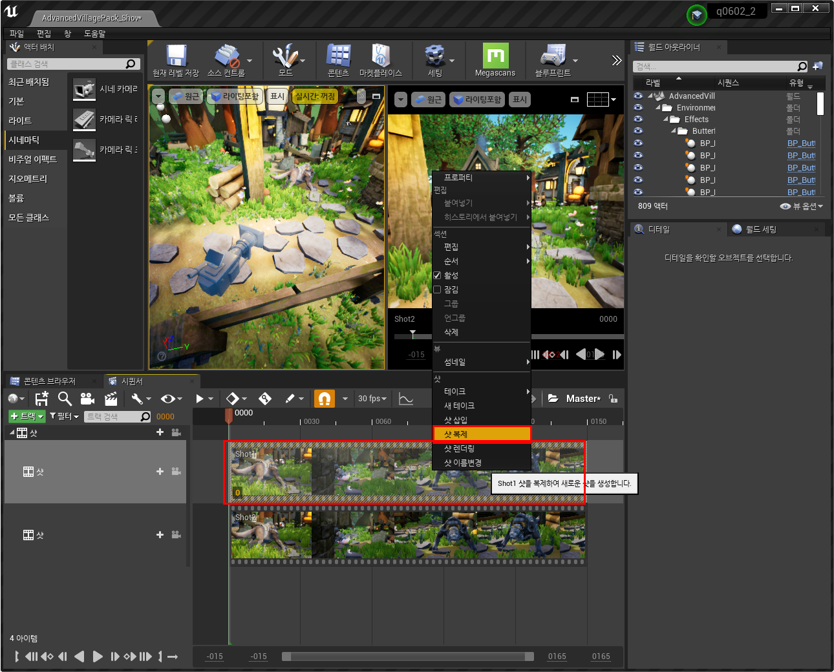The image size is (834, 672).
Task: Click the sequencer horizontal range scrollbar
Action: (408, 656)
